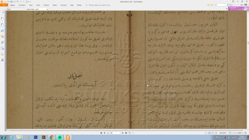
Task: Open the Protect ribbon tab
Action: point(46,5)
